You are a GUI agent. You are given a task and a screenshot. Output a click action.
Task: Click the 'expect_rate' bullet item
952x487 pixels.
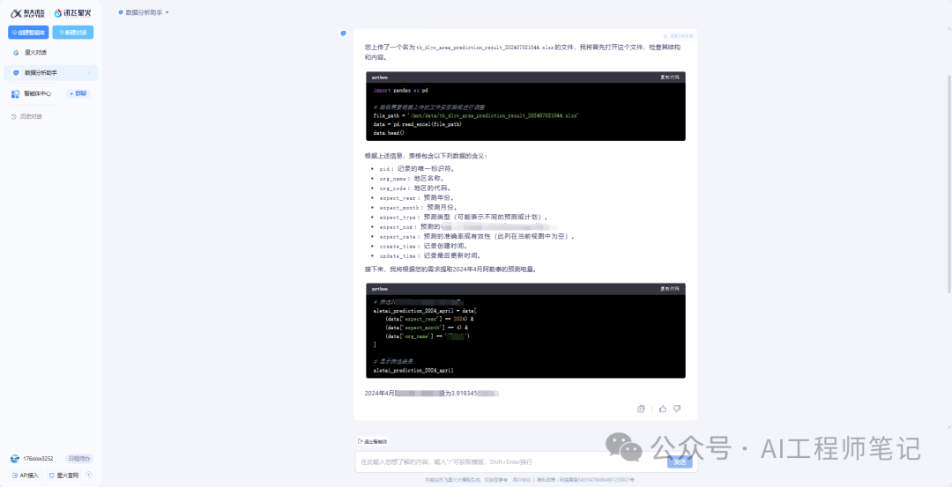tap(478, 237)
